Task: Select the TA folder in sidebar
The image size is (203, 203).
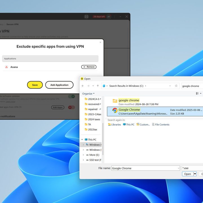Action: tap(88, 124)
